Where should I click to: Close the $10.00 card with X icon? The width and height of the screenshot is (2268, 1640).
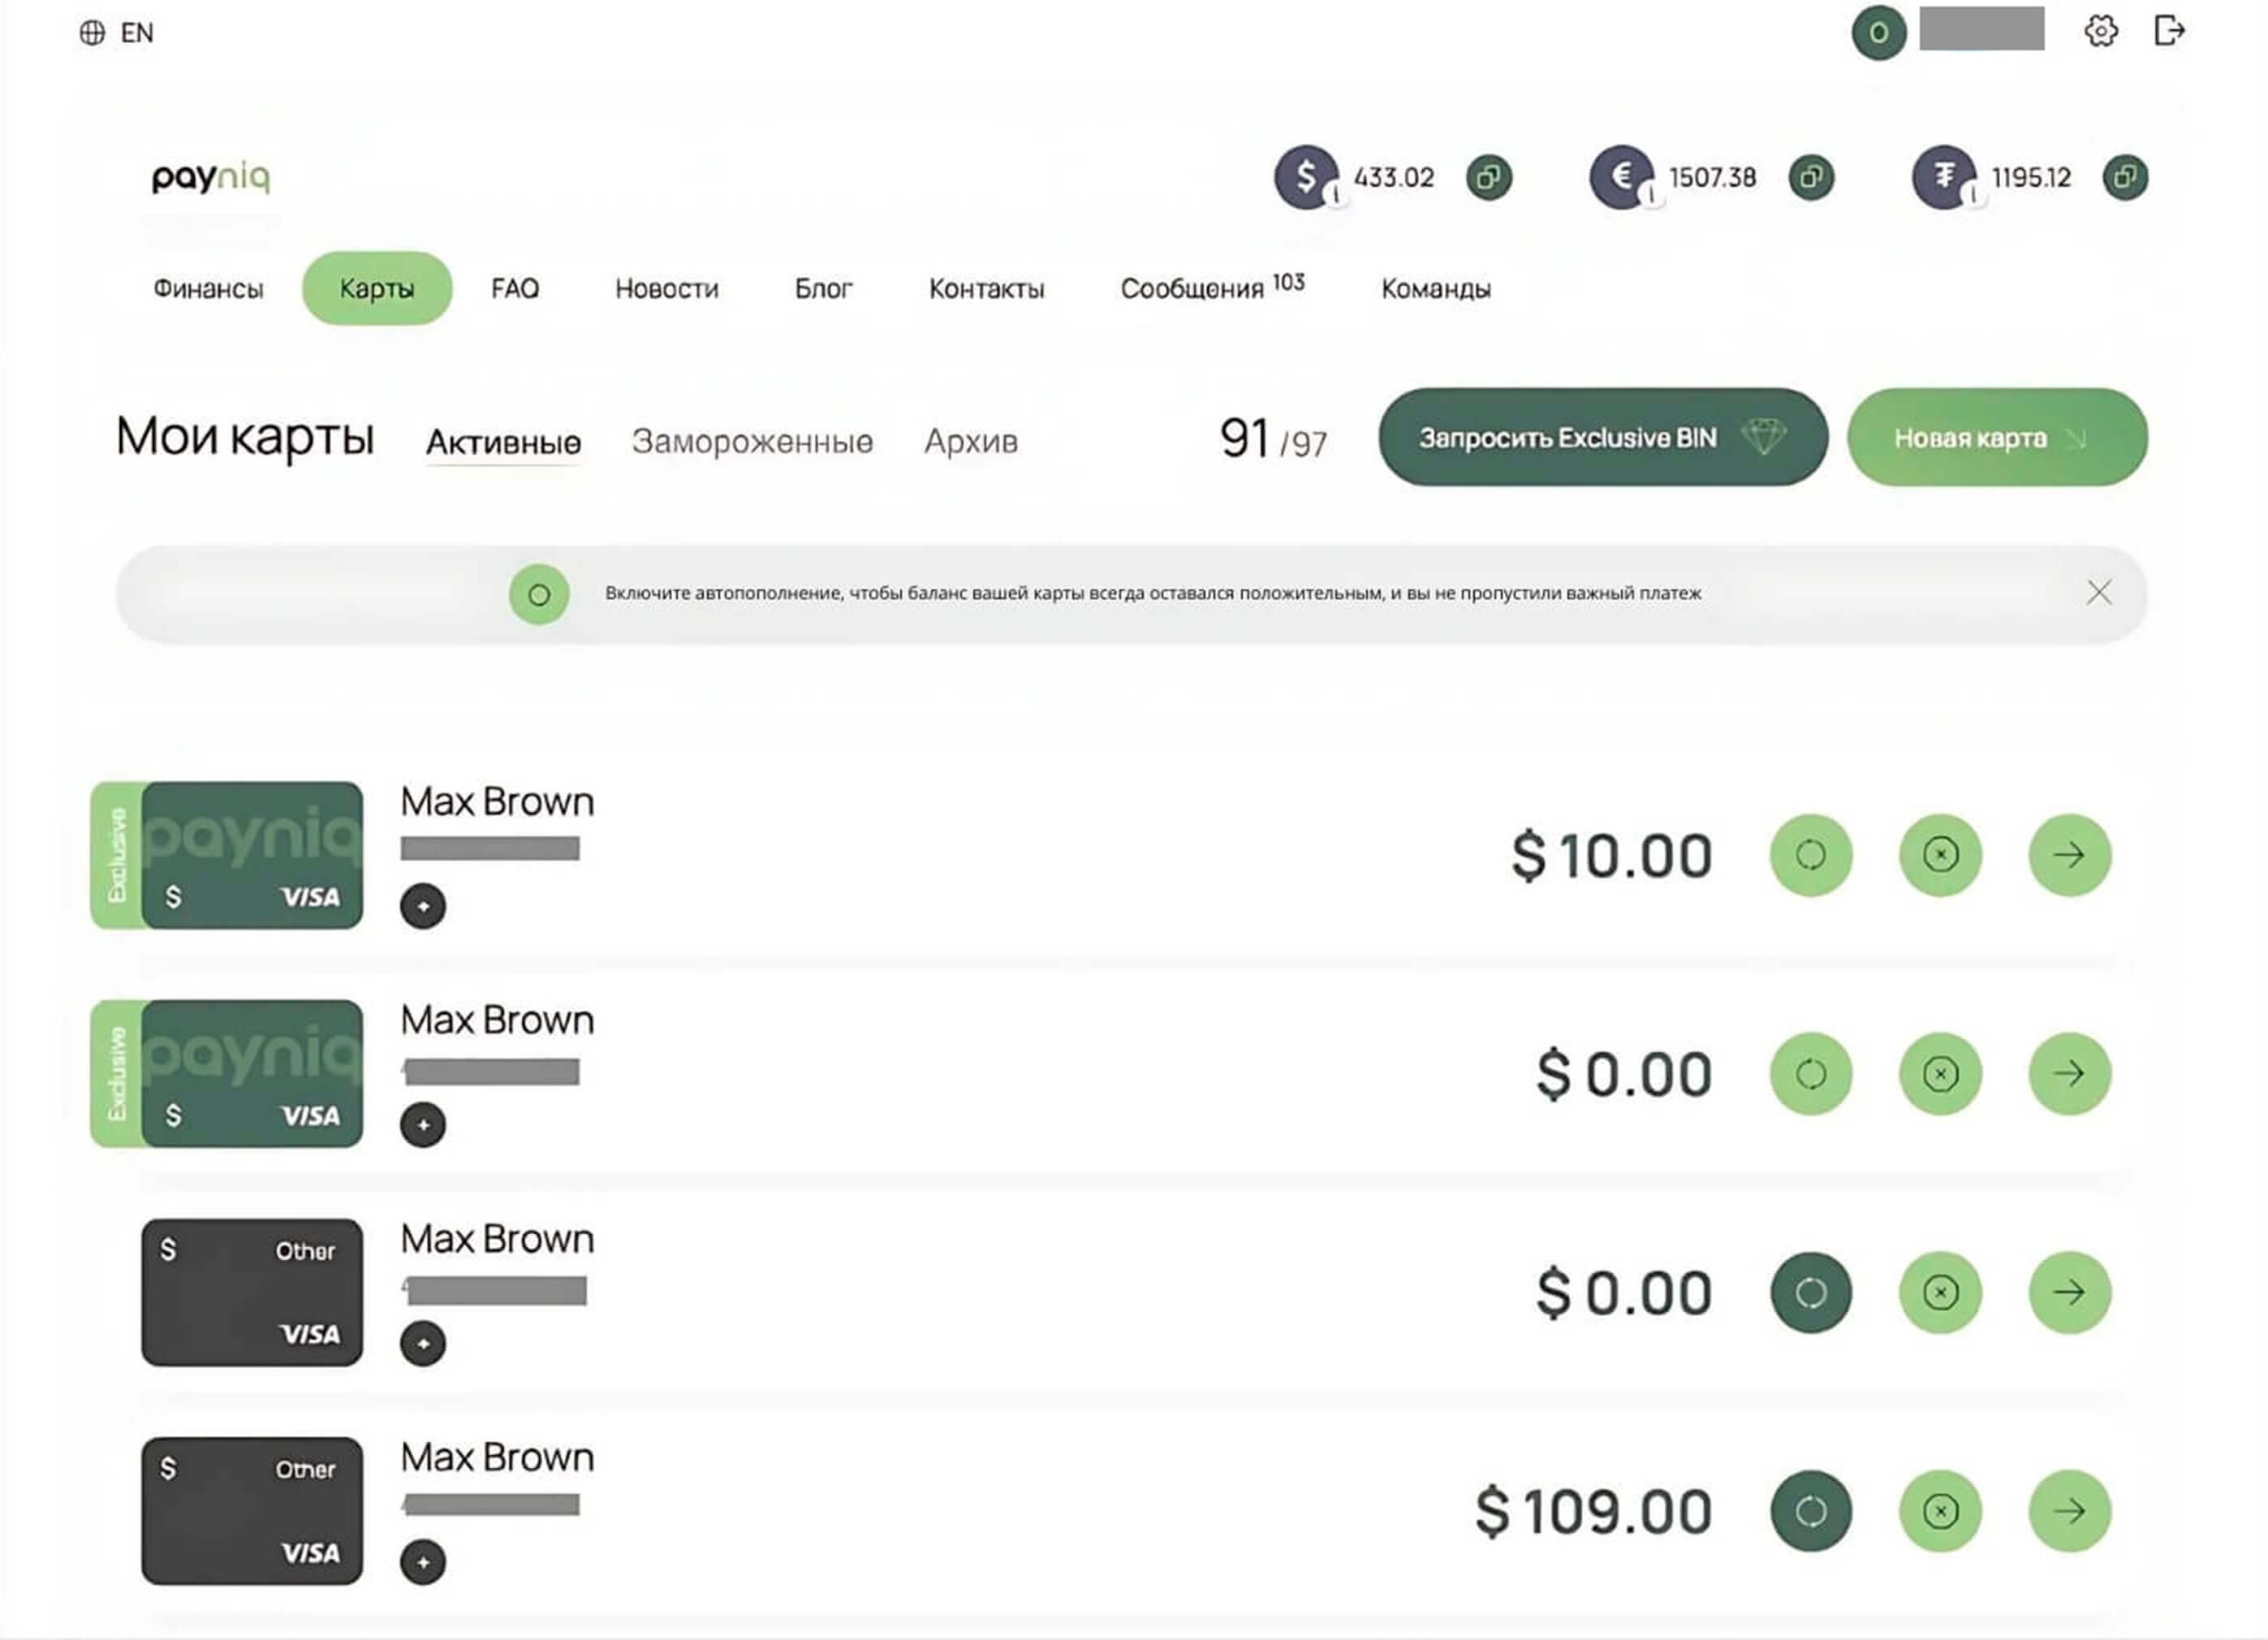click(1940, 855)
